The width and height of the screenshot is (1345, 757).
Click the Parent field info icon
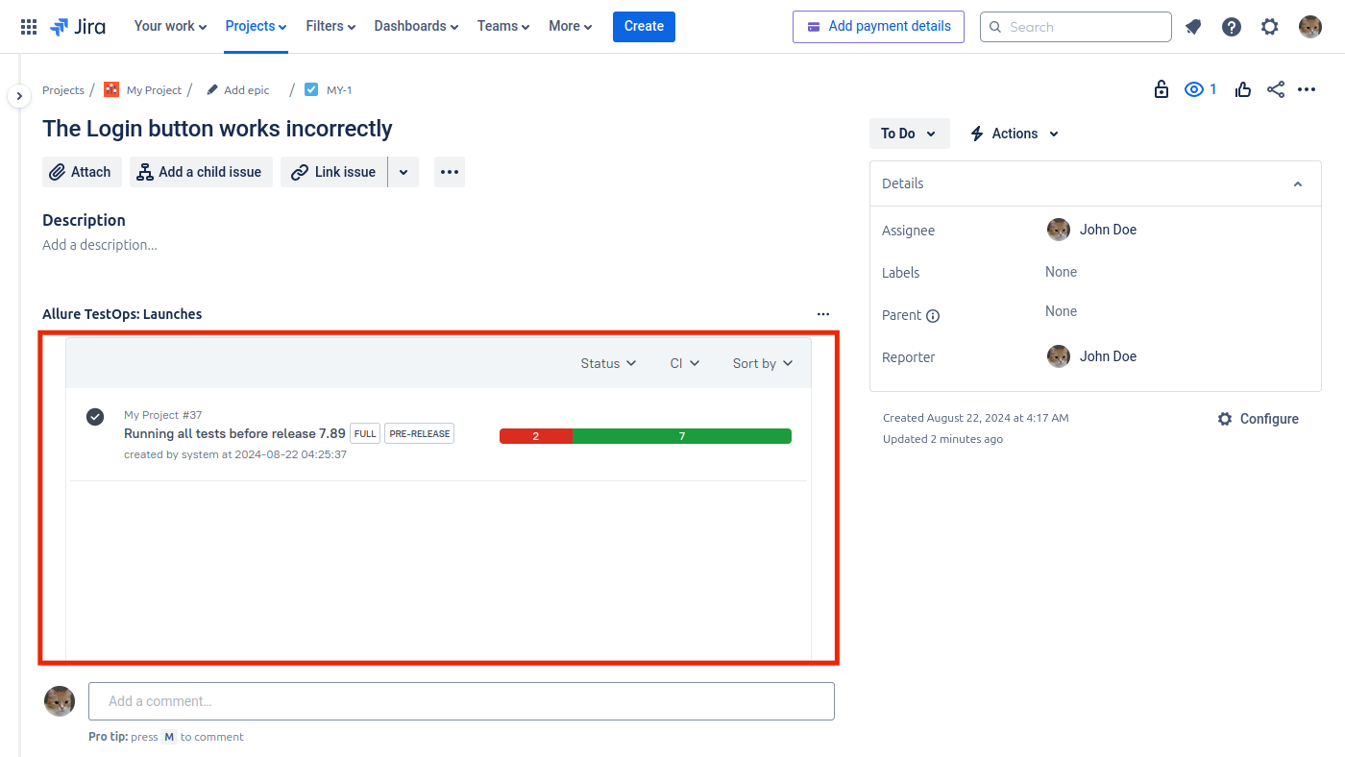(x=933, y=316)
